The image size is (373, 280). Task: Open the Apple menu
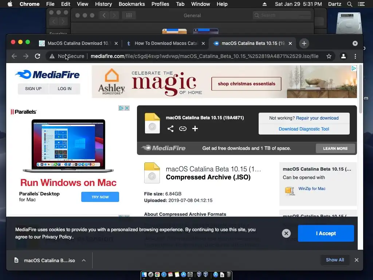[10, 4]
